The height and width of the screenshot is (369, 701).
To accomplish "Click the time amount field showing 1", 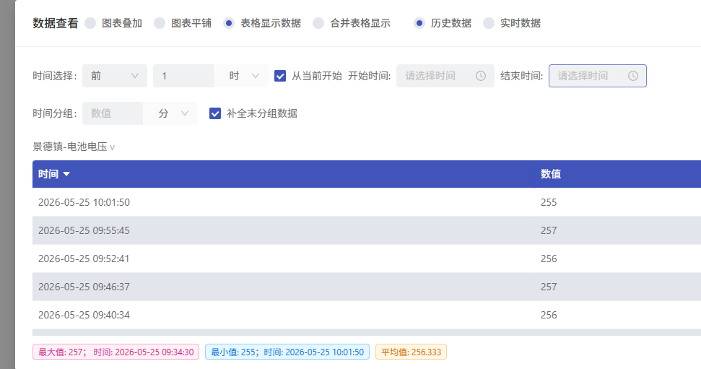I will pos(183,76).
